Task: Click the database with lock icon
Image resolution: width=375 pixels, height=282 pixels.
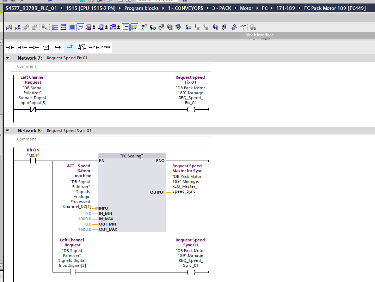Action: tap(253, 27)
